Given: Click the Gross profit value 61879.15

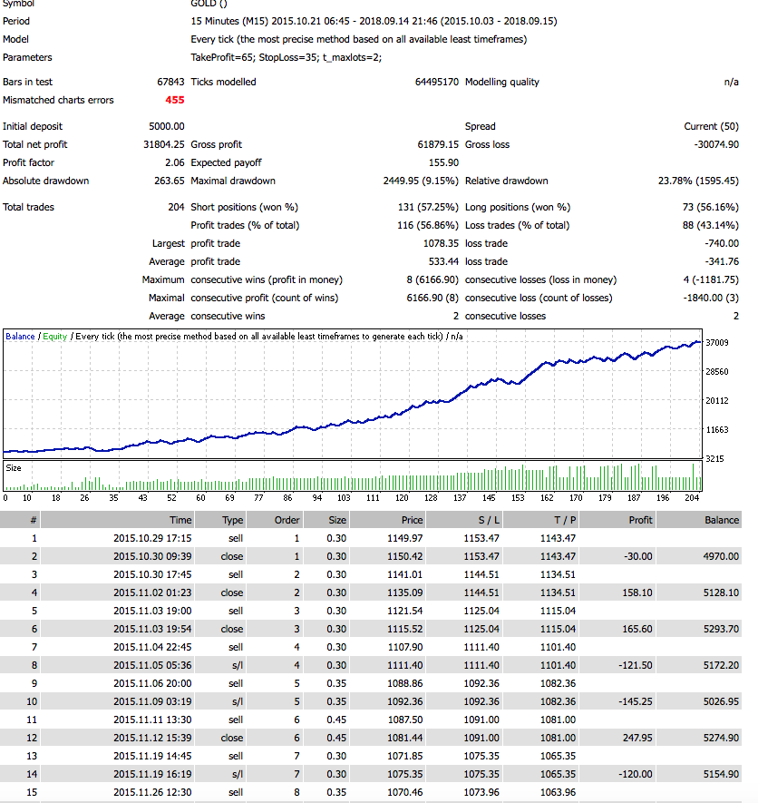Looking at the screenshot, I should (438, 144).
